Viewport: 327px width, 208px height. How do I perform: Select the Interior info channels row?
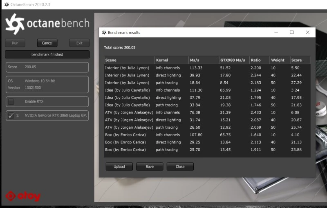[207, 68]
